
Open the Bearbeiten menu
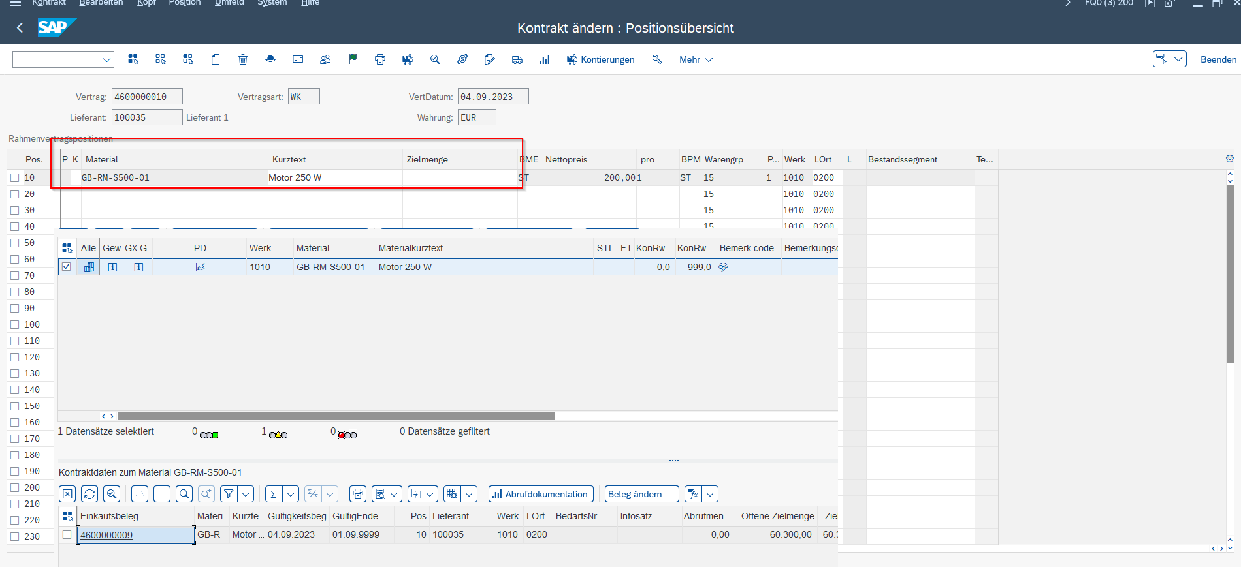point(101,3)
